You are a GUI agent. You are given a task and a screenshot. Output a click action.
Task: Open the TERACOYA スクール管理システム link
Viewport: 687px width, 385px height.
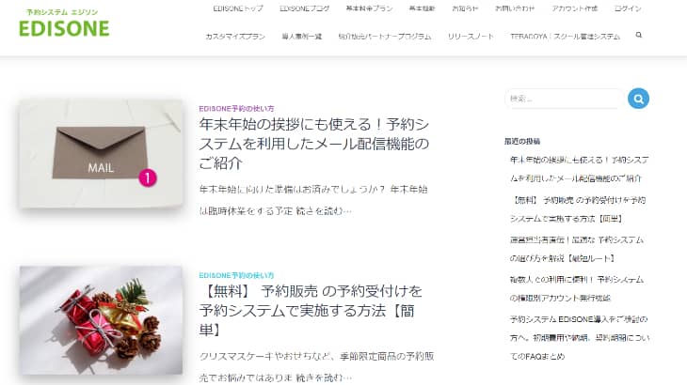click(566, 37)
